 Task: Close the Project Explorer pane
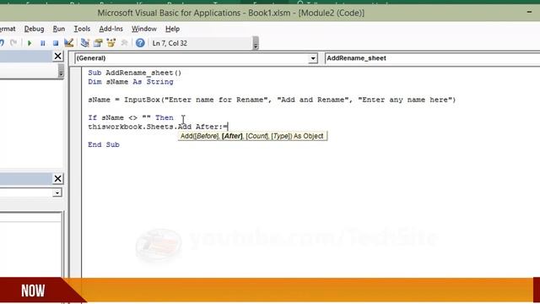(x=58, y=57)
